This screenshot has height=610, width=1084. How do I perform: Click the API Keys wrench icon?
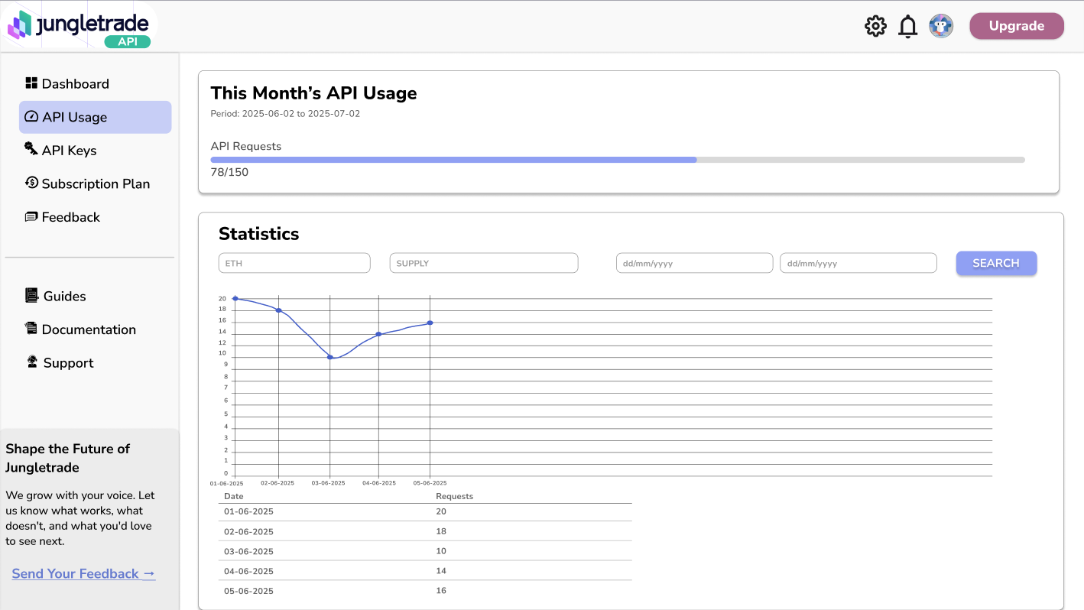31,150
